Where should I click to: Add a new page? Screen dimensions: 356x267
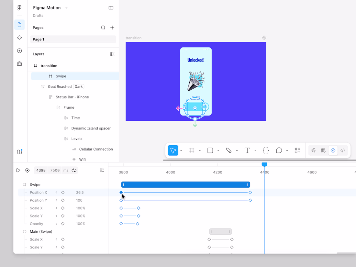pos(112,28)
